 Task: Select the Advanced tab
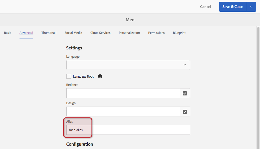[x=26, y=33]
